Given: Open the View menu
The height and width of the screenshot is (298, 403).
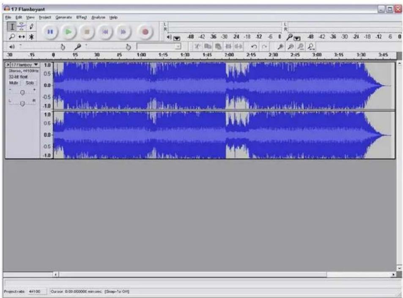Looking at the screenshot, I should 30,17.
